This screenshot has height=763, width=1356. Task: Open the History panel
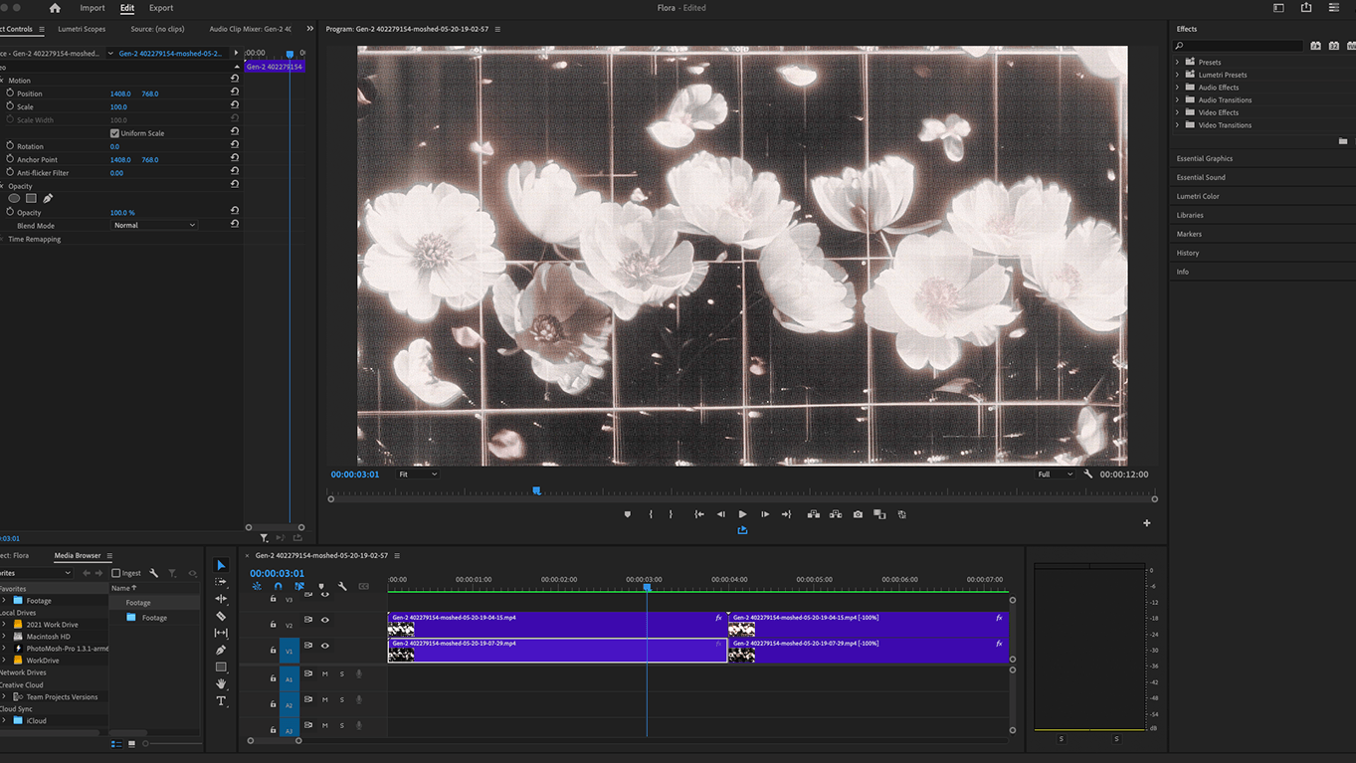(1188, 253)
